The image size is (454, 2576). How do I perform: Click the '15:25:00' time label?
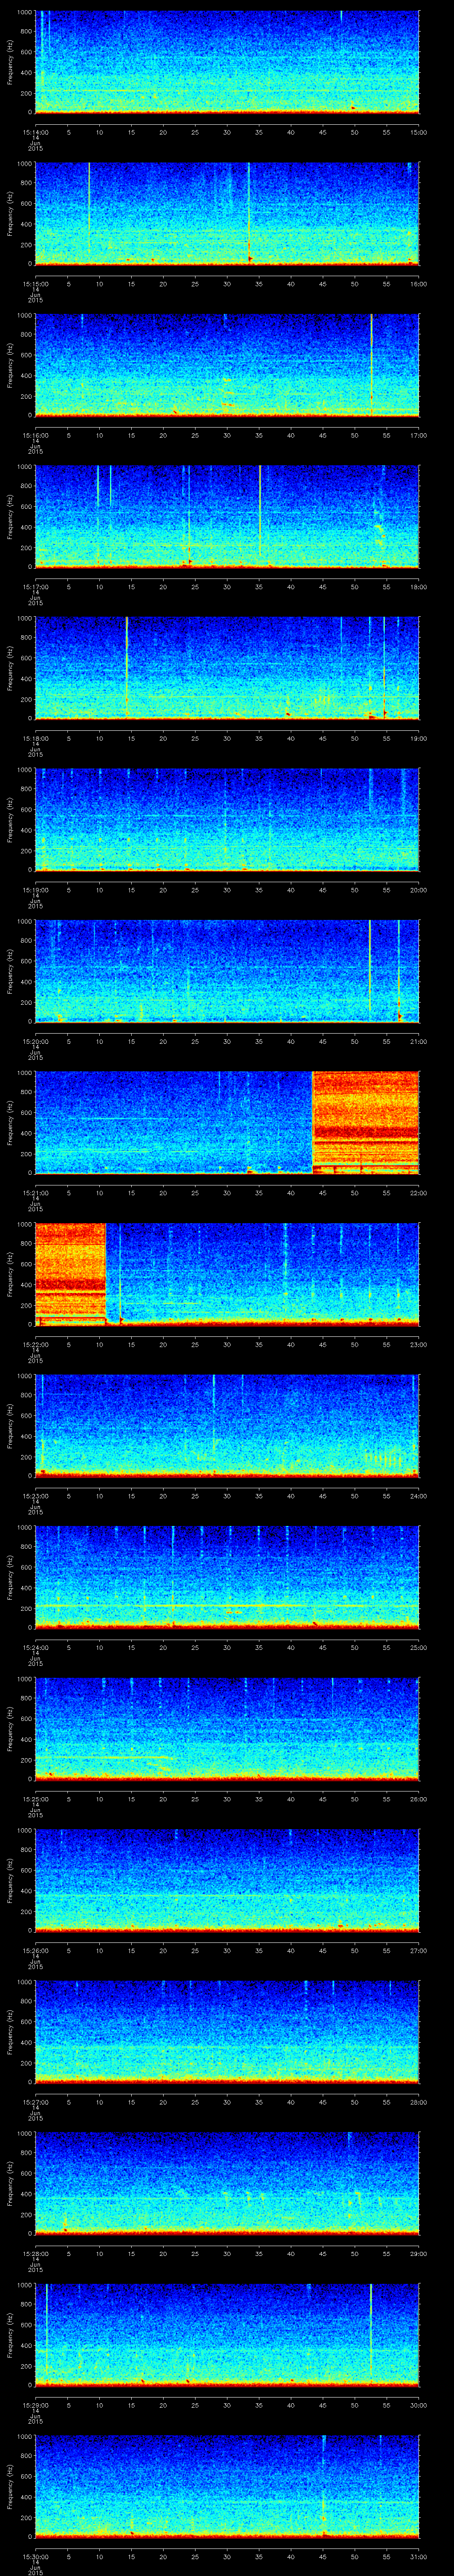tap(35, 1799)
